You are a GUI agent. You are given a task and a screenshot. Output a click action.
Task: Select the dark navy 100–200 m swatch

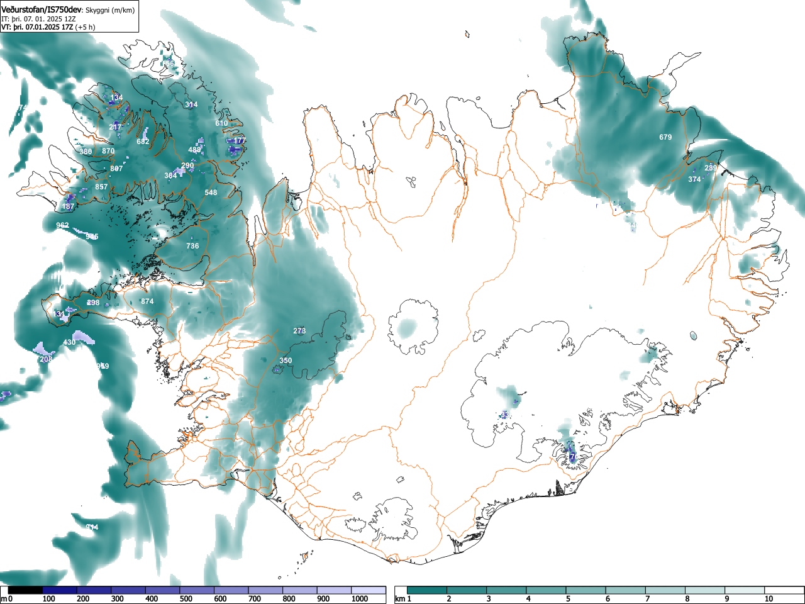tap(60, 590)
